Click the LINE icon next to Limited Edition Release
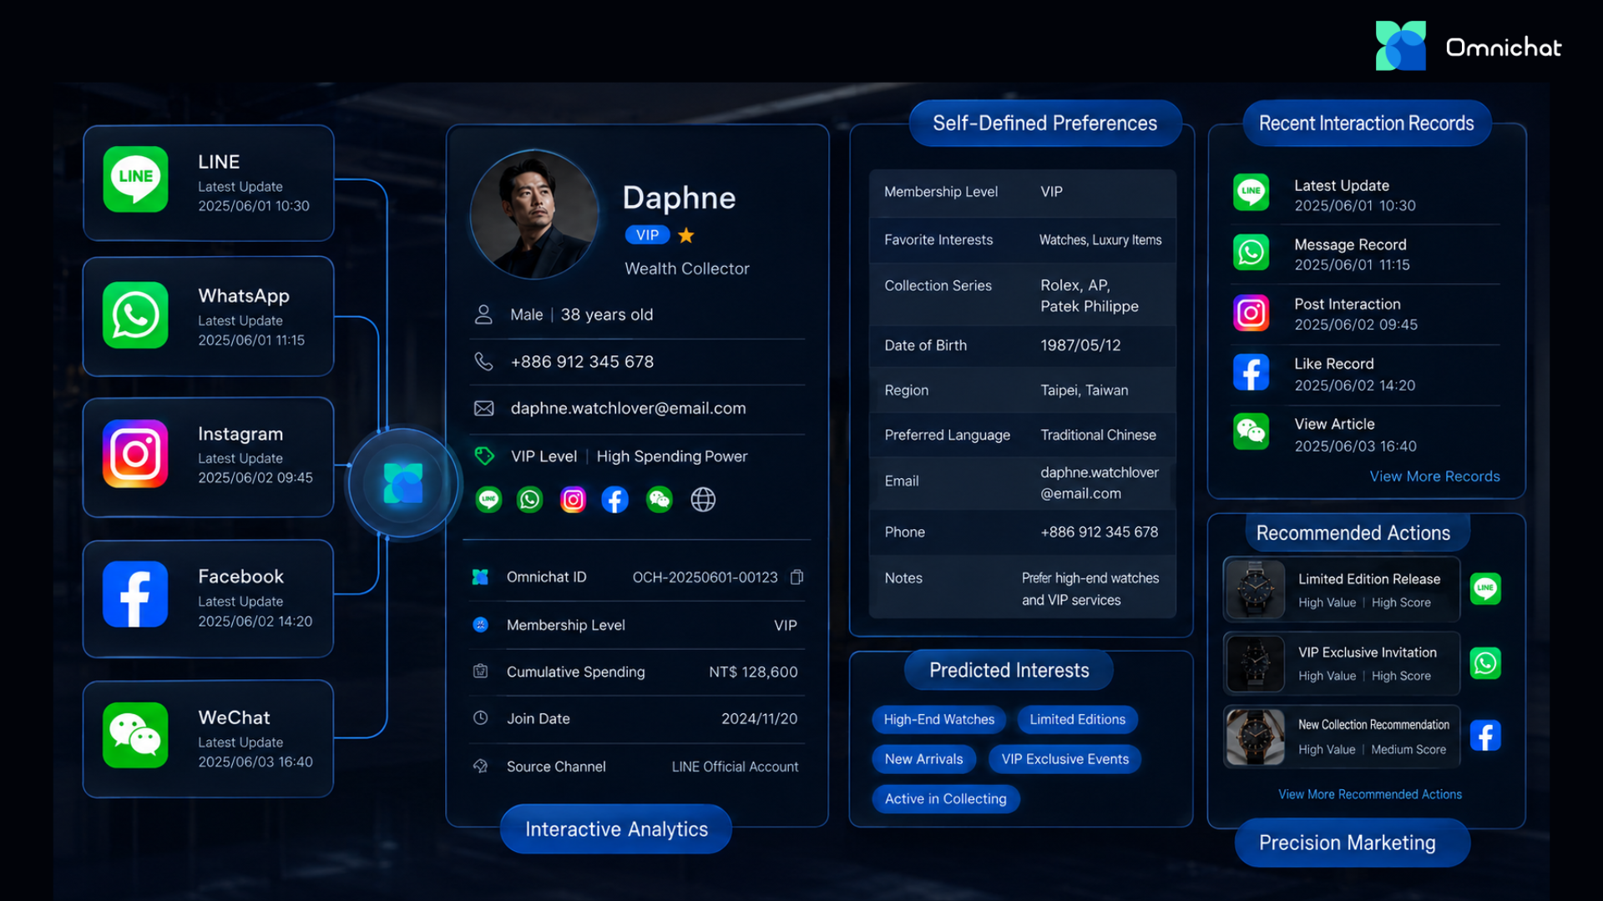The width and height of the screenshot is (1603, 901). pos(1485,589)
